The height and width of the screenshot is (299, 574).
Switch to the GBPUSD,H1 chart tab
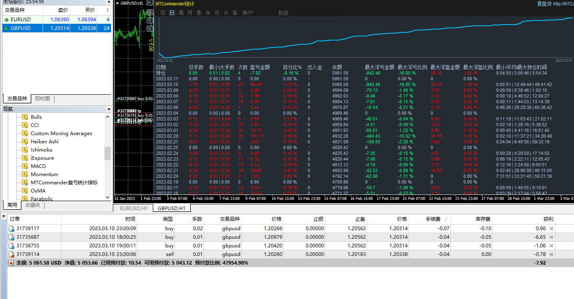tap(172, 208)
